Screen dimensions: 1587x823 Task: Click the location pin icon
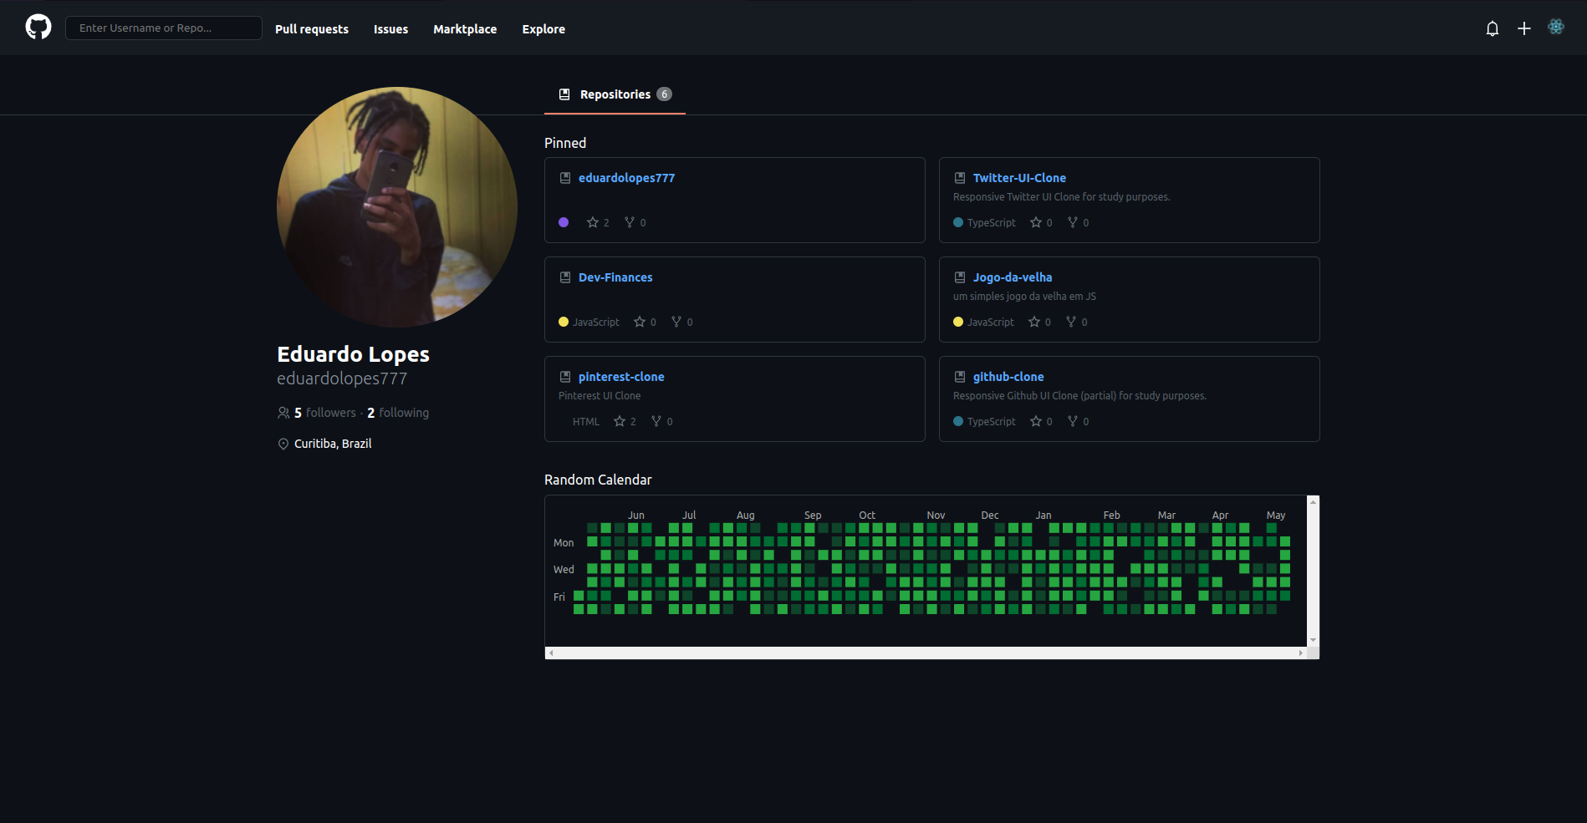283,444
